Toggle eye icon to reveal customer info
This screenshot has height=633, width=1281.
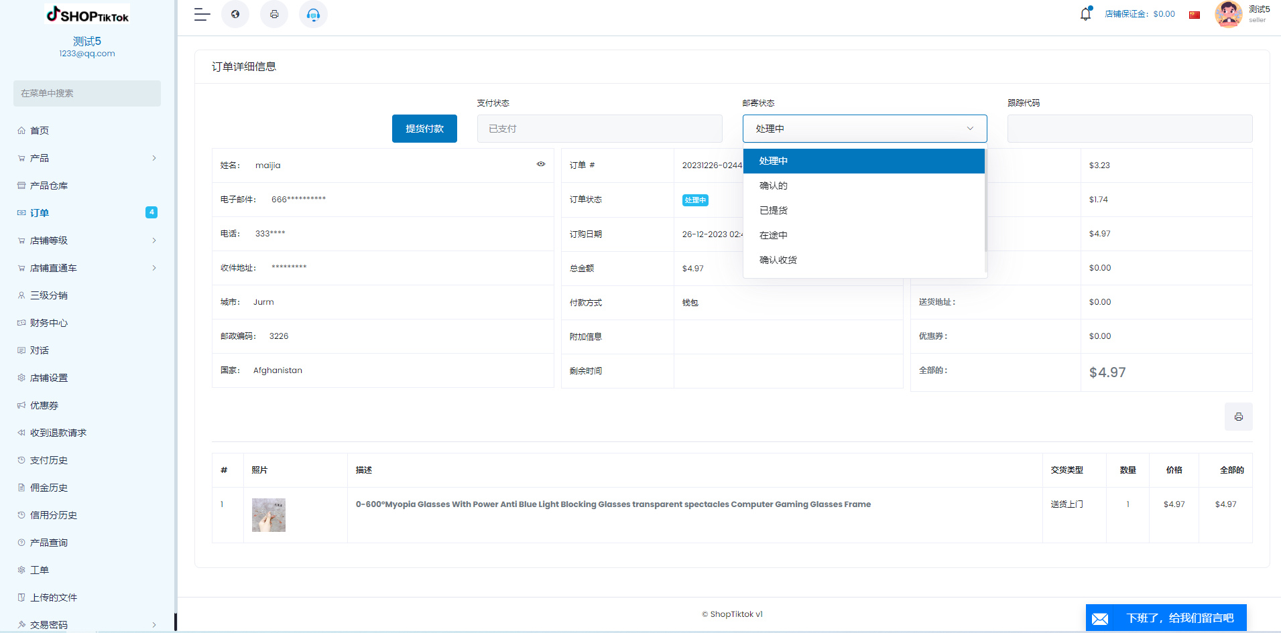540,164
